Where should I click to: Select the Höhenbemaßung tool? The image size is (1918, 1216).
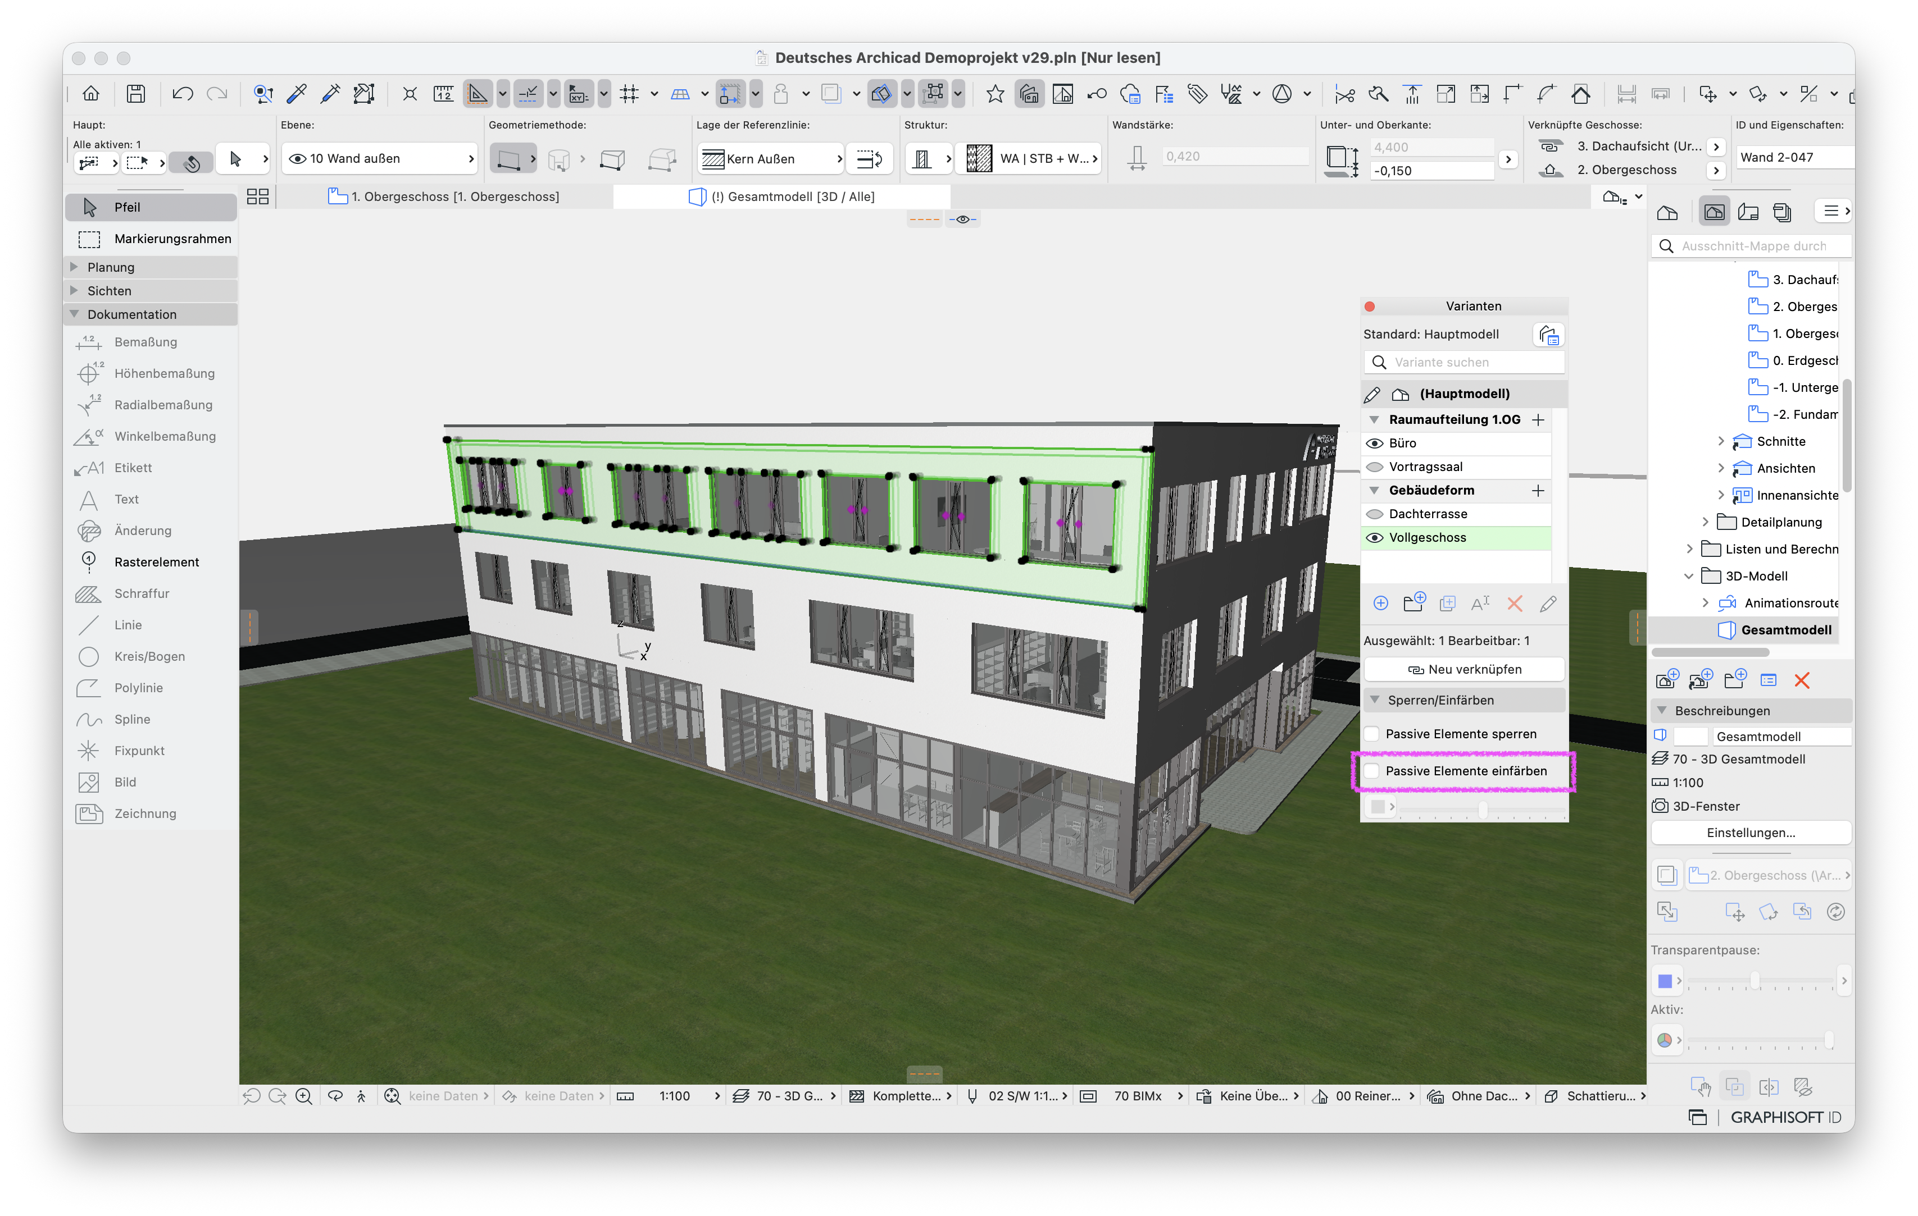(x=151, y=373)
